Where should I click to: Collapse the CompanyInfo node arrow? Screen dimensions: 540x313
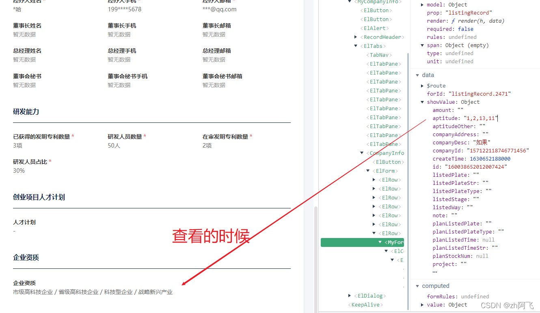pyautogui.click(x=362, y=153)
